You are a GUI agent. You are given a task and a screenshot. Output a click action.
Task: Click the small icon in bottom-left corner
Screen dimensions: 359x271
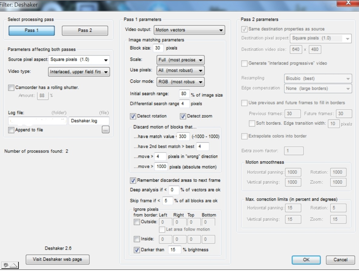tap(10, 265)
